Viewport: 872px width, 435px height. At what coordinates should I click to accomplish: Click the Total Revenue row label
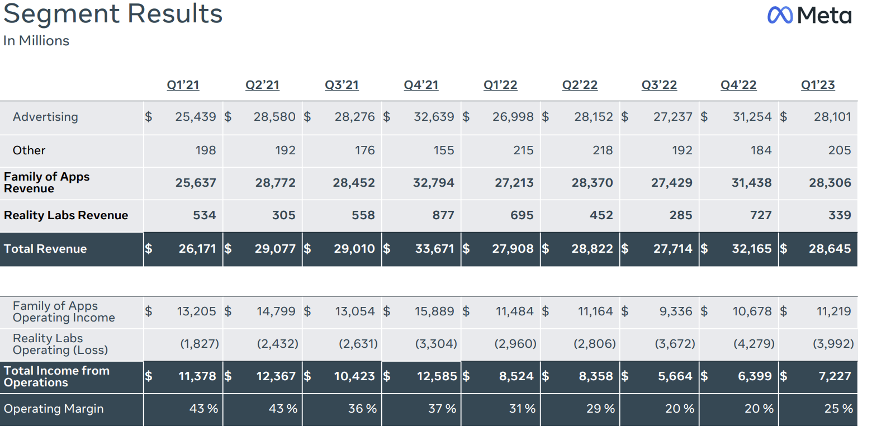45,249
